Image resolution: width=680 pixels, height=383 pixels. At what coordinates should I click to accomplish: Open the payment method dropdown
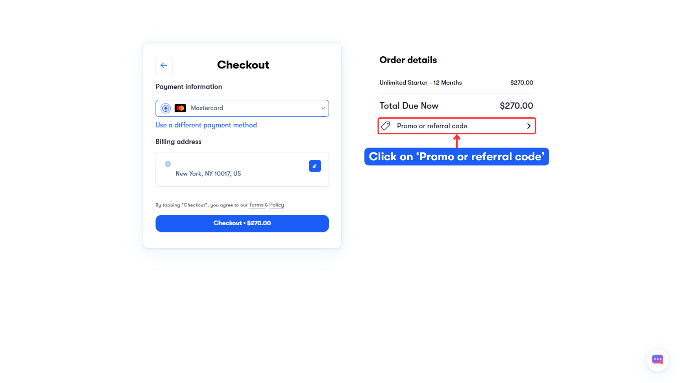pos(323,108)
